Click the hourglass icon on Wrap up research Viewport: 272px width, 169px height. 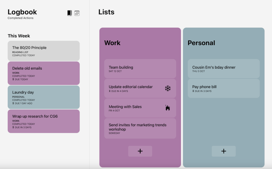pos(13,127)
